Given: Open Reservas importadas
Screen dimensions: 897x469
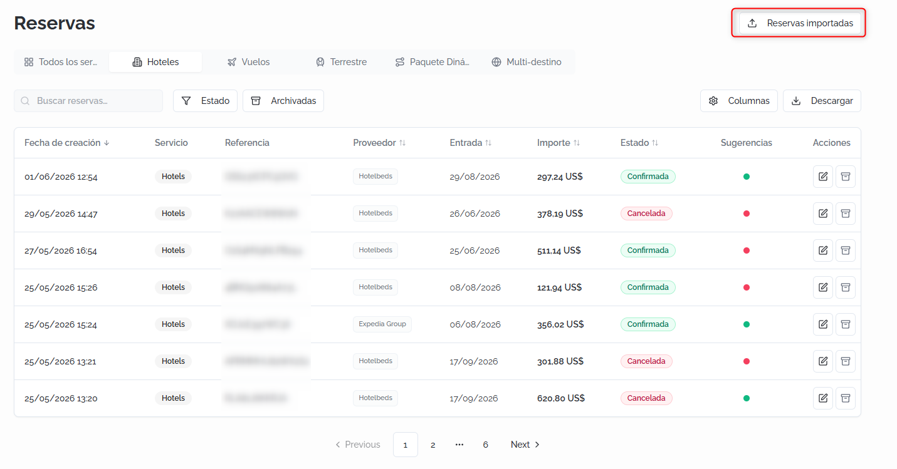Looking at the screenshot, I should (800, 23).
